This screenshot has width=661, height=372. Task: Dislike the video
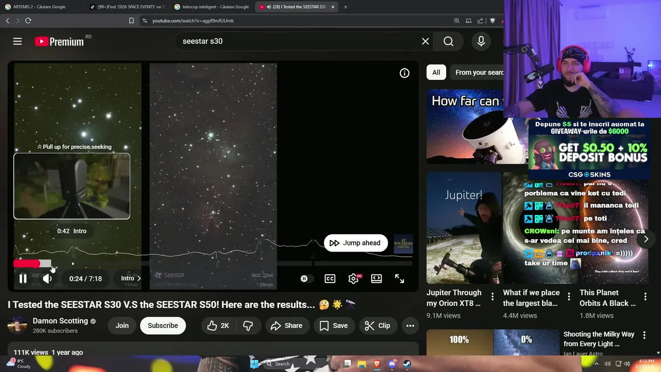point(248,326)
